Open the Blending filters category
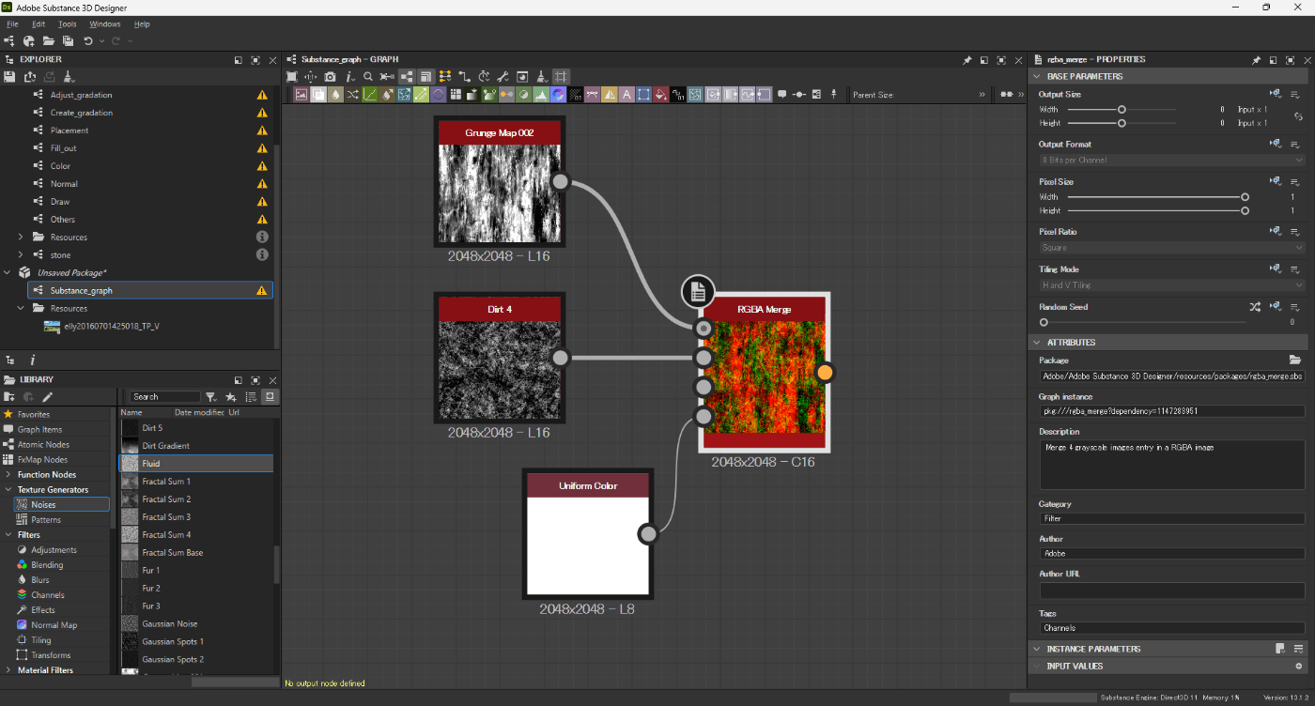1315x706 pixels. tap(47, 565)
